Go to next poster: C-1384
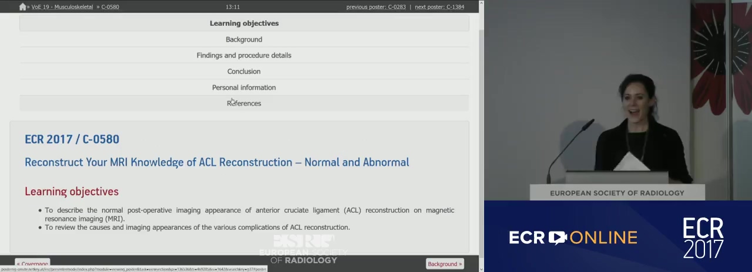This screenshot has width=752, height=272. (439, 7)
